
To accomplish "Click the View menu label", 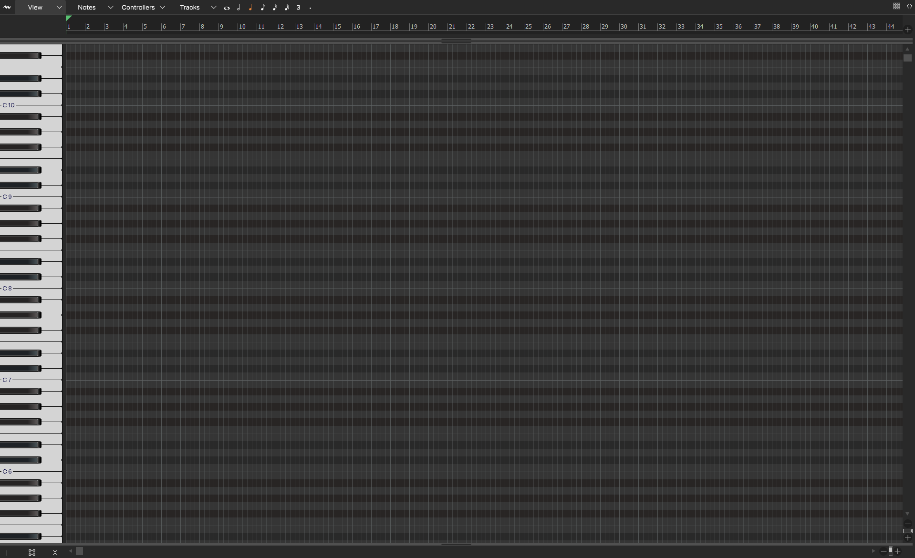I will pyautogui.click(x=35, y=7).
